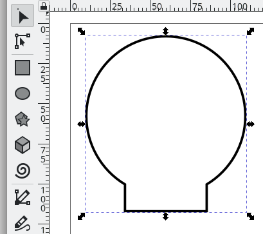Viewport: 263px width, 234px height.
Task: Click the bottom-center vertical scale handle
Action: pyautogui.click(x=165, y=216)
